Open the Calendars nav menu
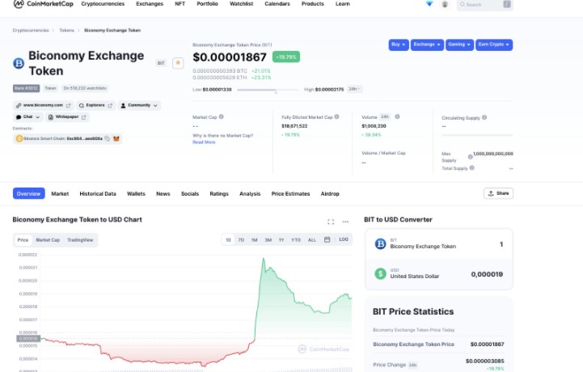This screenshot has height=372, width=583. (277, 4)
